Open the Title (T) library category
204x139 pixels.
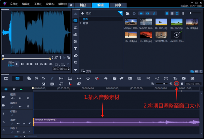tap(76, 48)
